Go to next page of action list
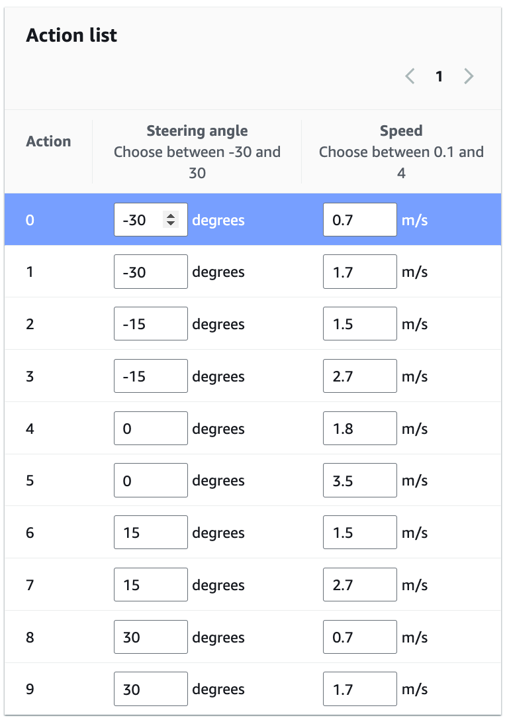This screenshot has width=507, height=722. pyautogui.click(x=469, y=77)
